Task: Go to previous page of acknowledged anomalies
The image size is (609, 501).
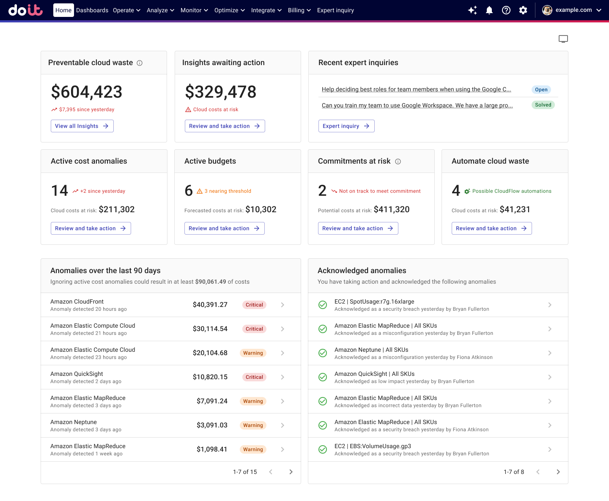Action: coord(538,472)
